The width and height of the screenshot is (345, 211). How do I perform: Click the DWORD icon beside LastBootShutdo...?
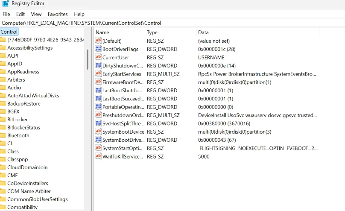[98, 90]
